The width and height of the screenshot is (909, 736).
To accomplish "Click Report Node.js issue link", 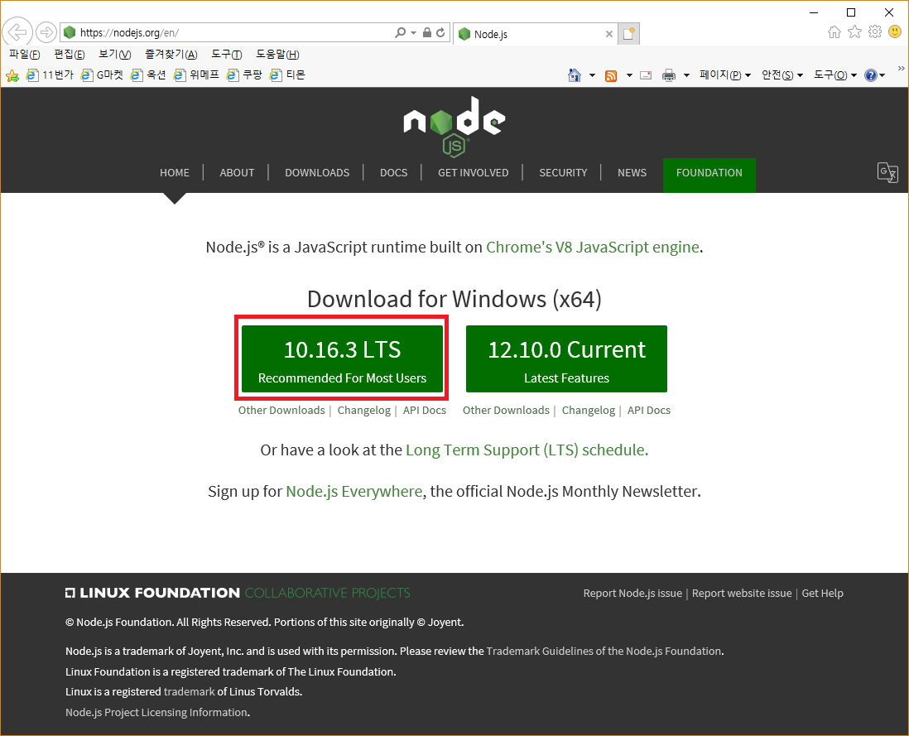I will point(632,594).
